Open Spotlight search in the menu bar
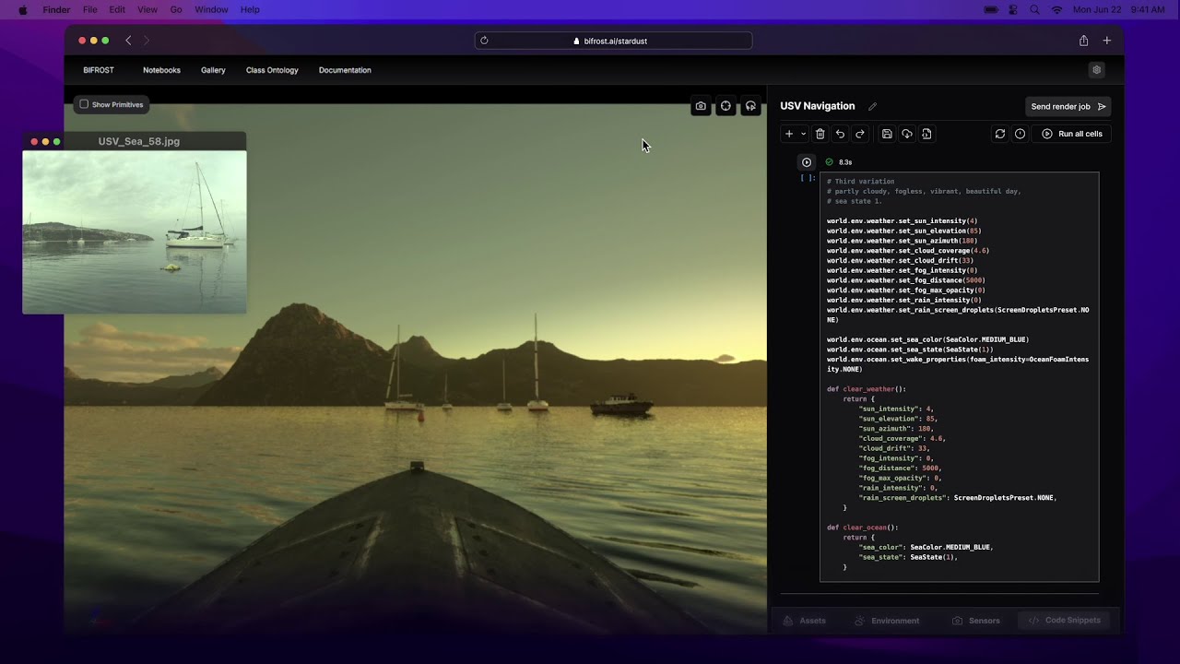This screenshot has height=664, width=1180. [1034, 9]
